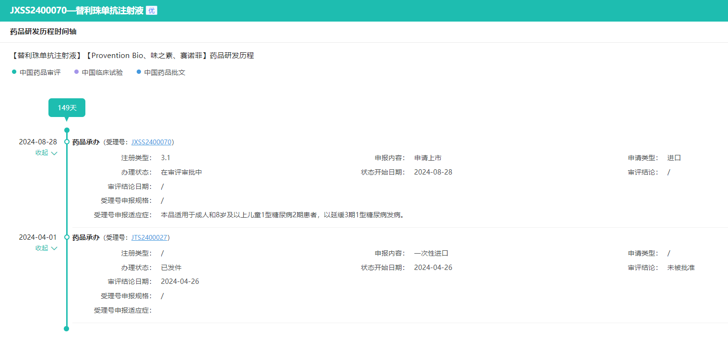Click the 2024-04-01 date label
The image size is (728, 339).
pyautogui.click(x=38, y=237)
